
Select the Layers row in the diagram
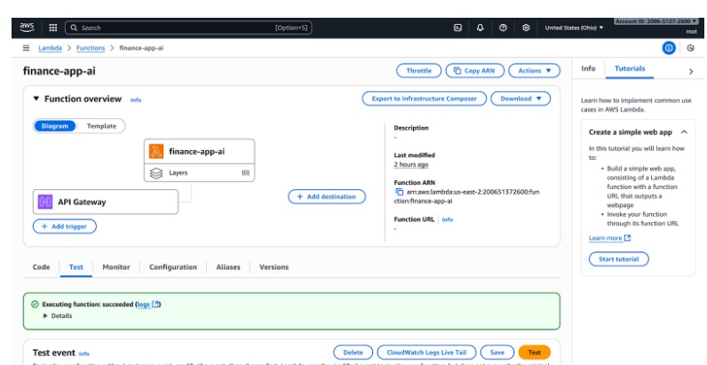(x=199, y=173)
